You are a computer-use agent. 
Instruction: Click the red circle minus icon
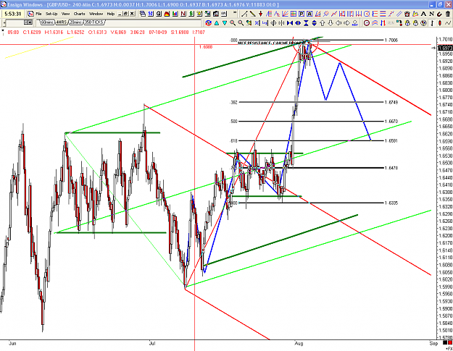[367, 22]
